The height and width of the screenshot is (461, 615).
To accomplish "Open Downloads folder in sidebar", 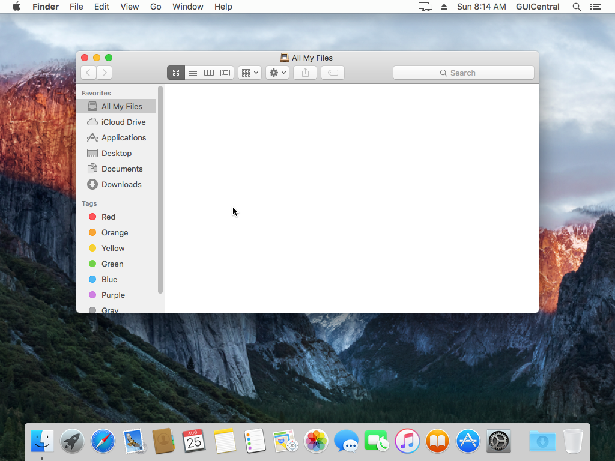I will coord(116,185).
